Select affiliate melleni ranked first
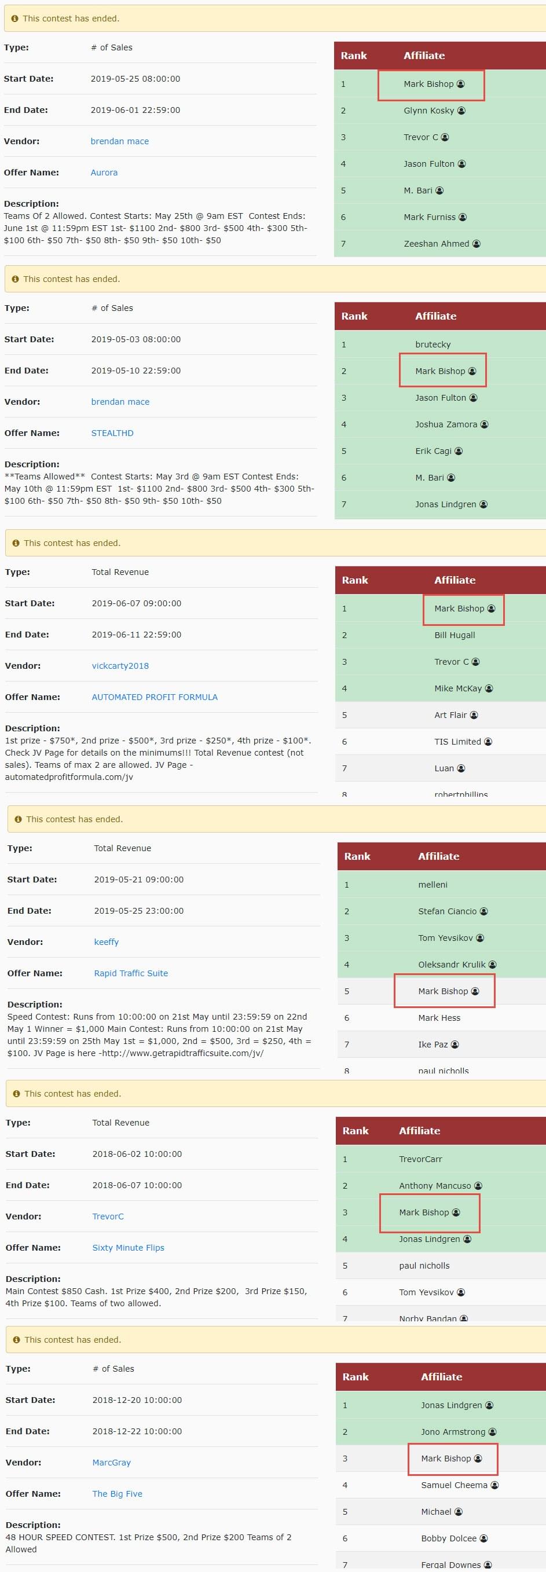This screenshot has width=546, height=1572. coord(433,884)
